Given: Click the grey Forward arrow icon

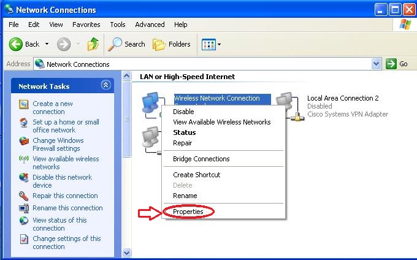Looking at the screenshot, I should (64, 44).
